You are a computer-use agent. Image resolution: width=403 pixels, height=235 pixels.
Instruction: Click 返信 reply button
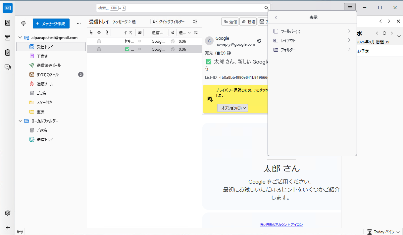pyautogui.click(x=230, y=22)
